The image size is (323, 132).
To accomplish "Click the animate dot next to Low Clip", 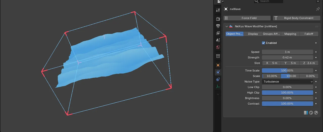I will [x=316, y=87].
